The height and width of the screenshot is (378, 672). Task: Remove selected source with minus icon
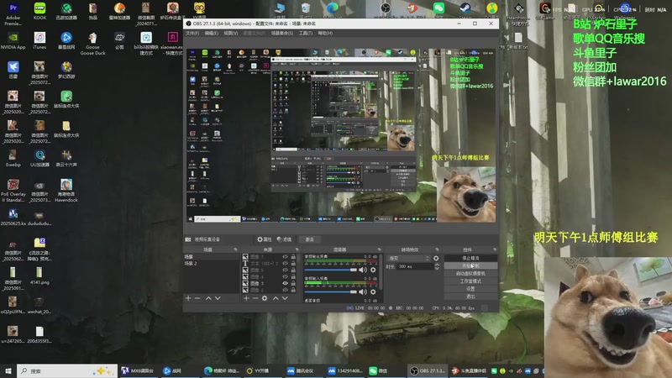(255, 298)
